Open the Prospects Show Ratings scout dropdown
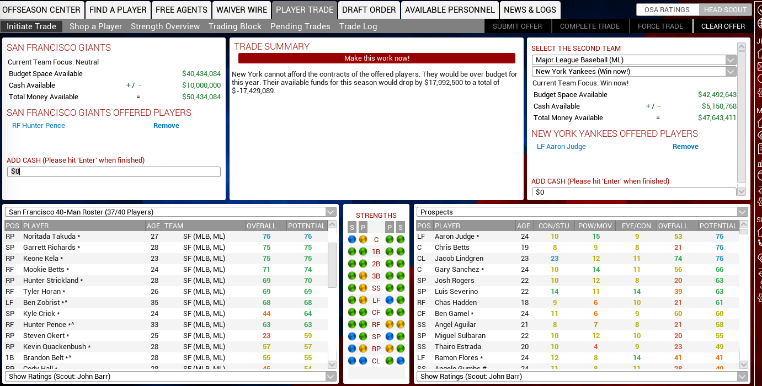The height and width of the screenshot is (386, 762). click(x=582, y=377)
